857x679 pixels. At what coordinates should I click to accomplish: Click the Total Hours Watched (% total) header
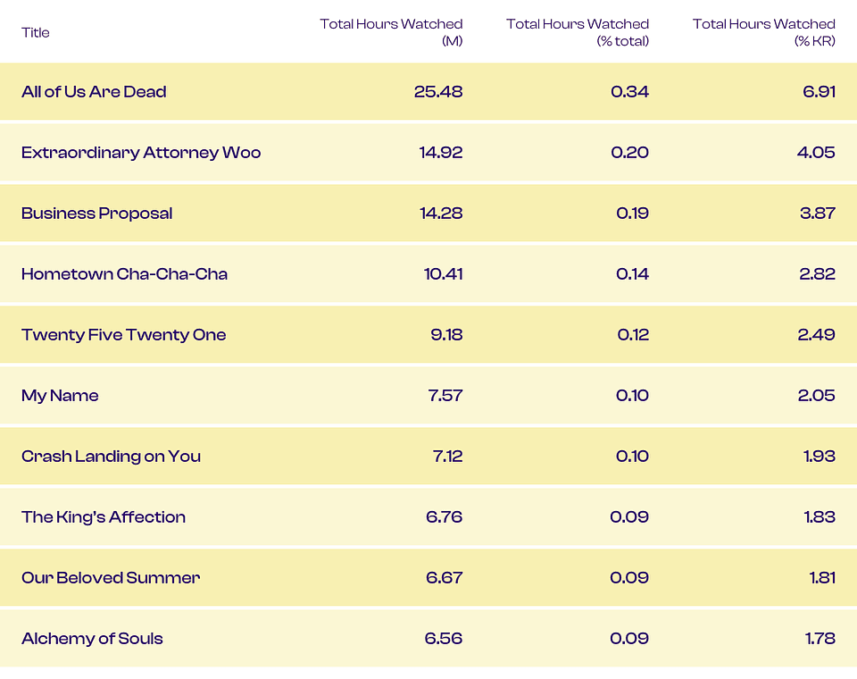point(578,32)
